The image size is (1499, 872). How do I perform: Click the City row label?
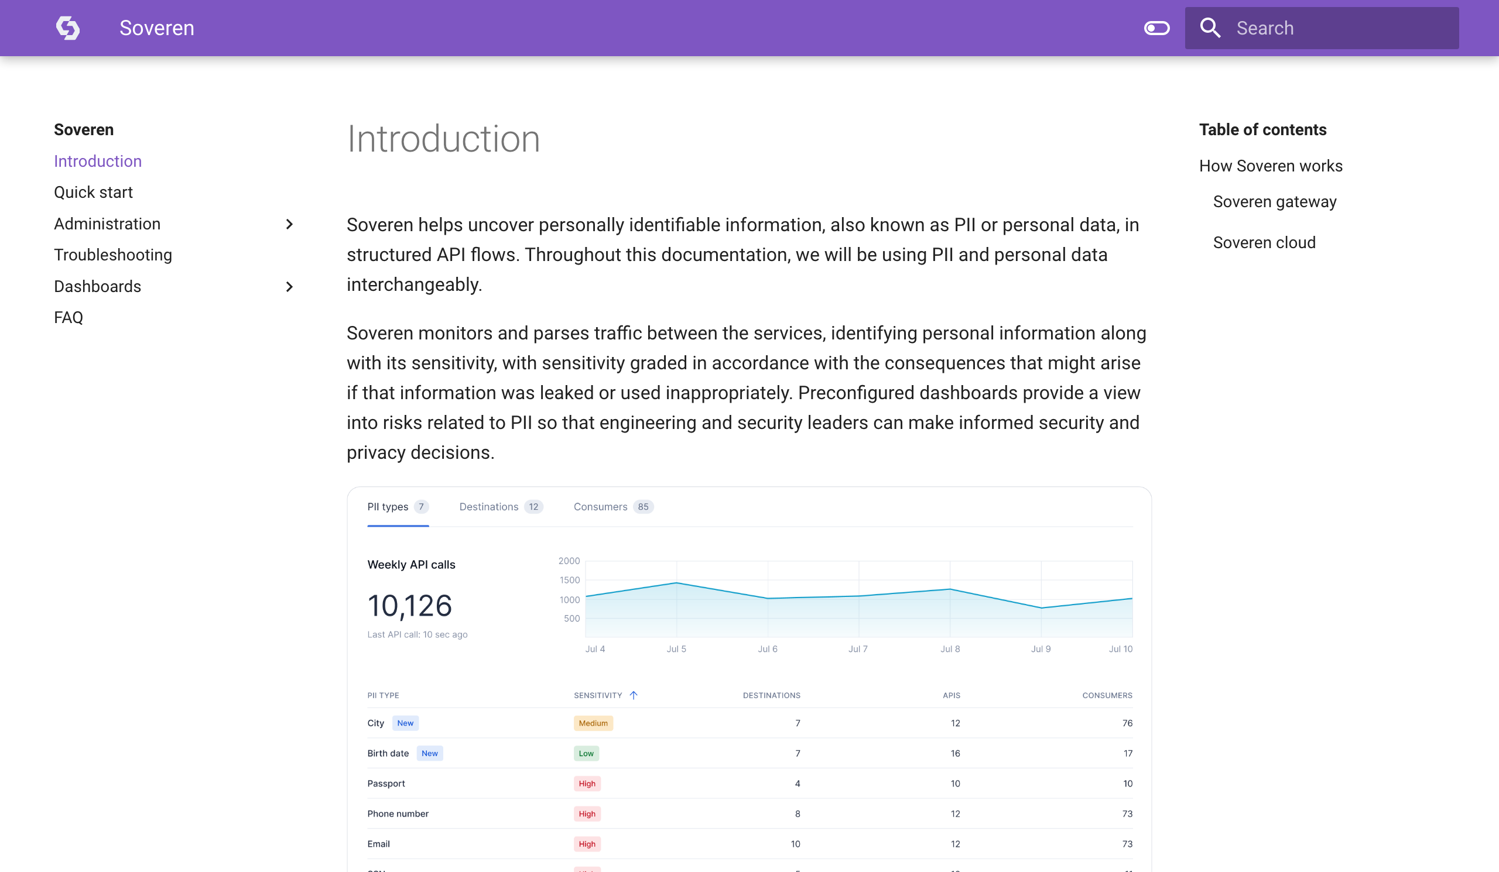[x=375, y=723]
